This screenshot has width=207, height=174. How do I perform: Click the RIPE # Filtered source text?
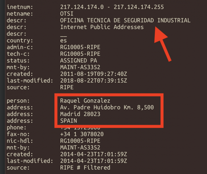tap(85, 168)
